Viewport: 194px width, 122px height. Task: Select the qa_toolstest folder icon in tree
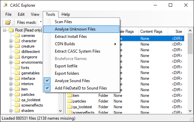[x=17, y=100]
